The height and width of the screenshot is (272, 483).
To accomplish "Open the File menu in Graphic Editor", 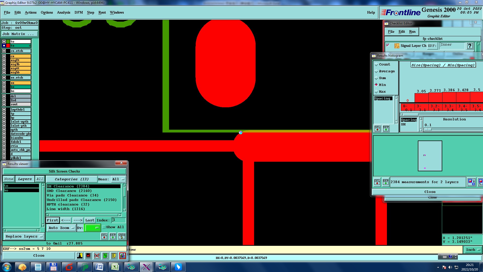I will [7, 12].
